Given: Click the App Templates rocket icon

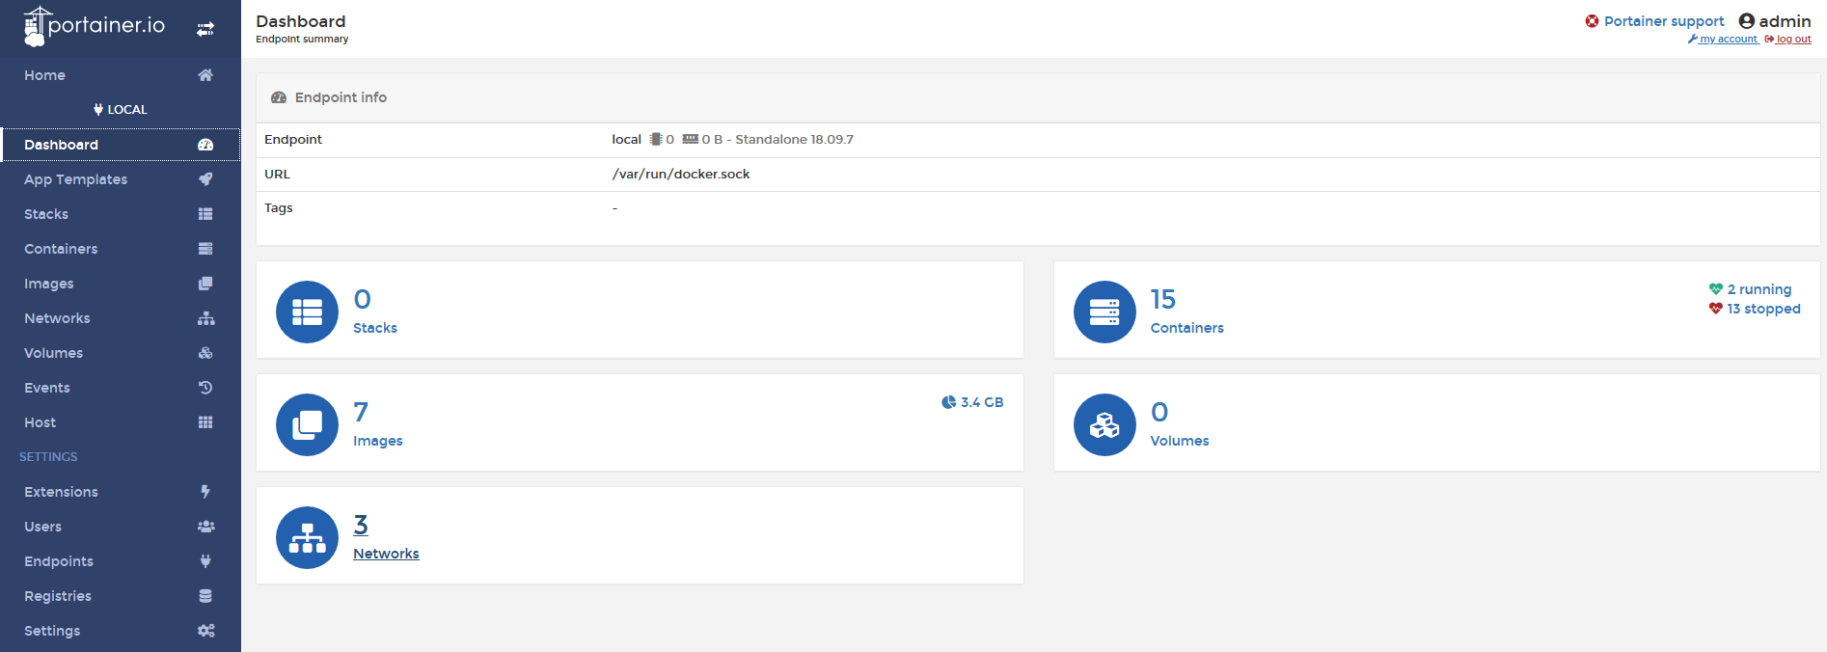Looking at the screenshot, I should pos(205,179).
